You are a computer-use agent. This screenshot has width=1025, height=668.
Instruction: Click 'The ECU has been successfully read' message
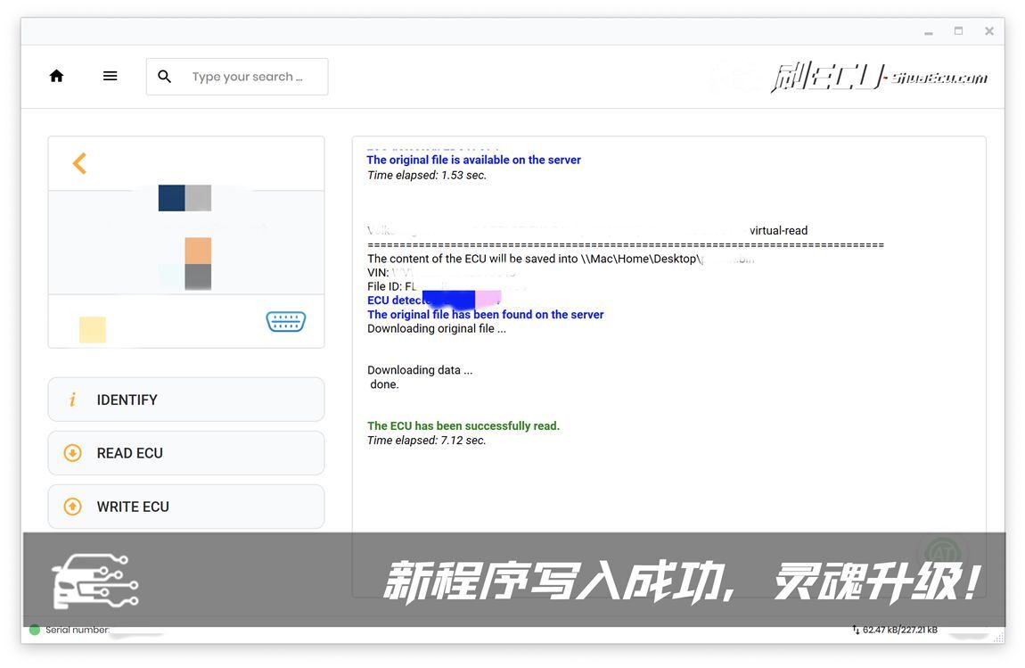463,426
